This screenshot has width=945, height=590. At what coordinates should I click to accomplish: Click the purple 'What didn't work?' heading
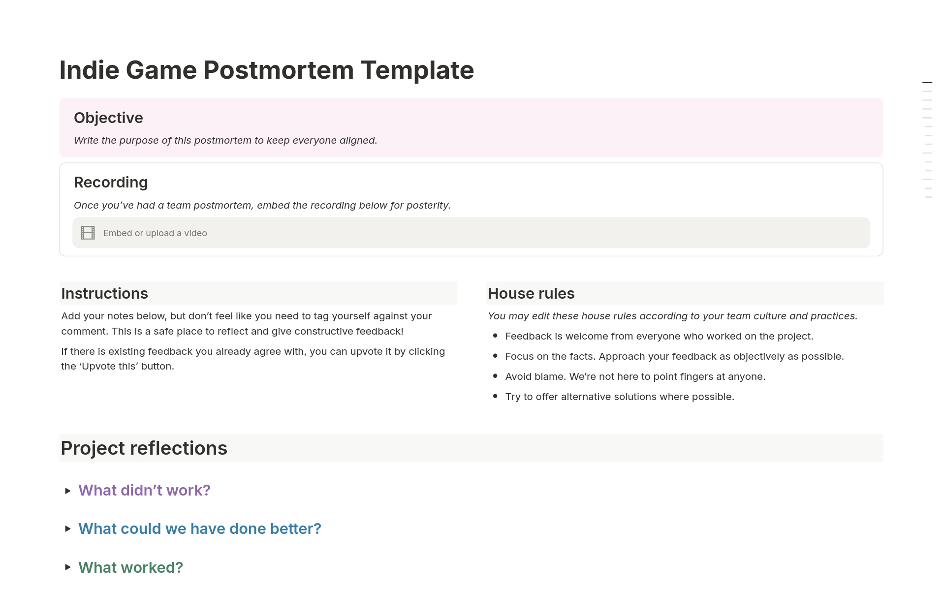coord(144,490)
